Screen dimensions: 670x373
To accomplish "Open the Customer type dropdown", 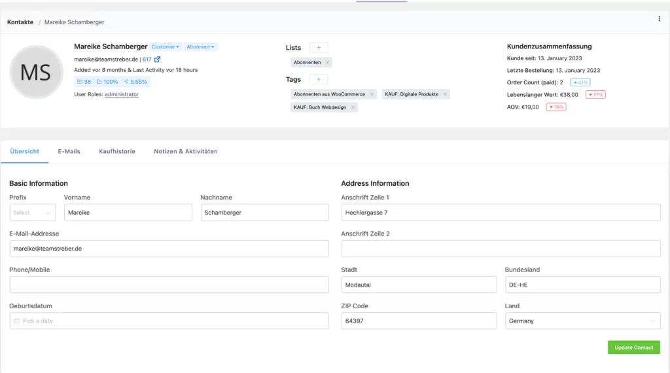I will pos(166,47).
